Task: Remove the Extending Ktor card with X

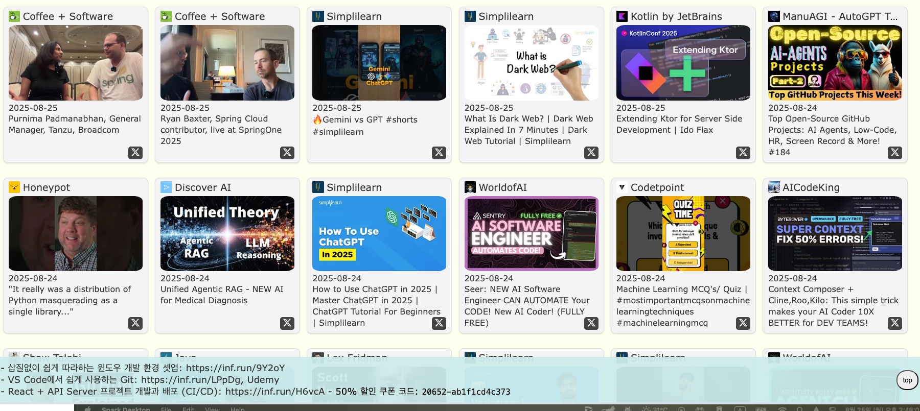Action: coord(743,152)
